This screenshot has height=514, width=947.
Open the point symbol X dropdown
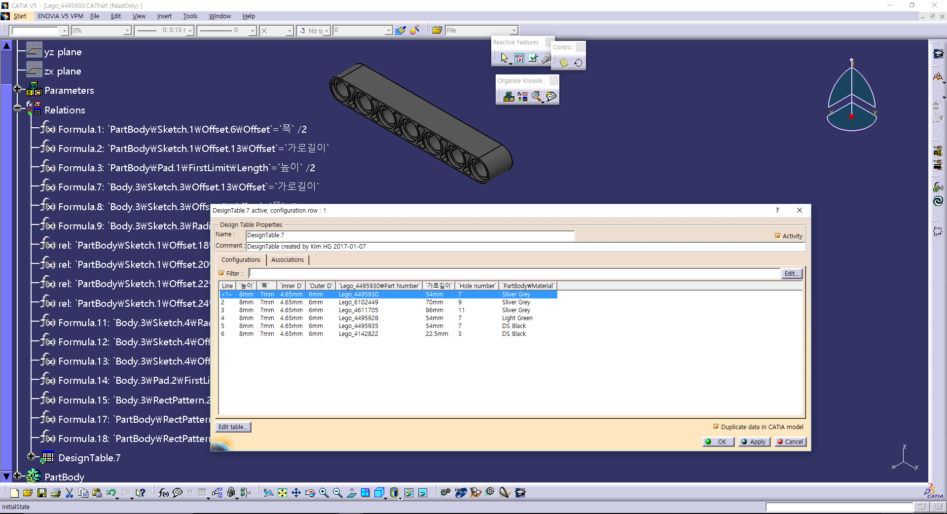tap(290, 31)
